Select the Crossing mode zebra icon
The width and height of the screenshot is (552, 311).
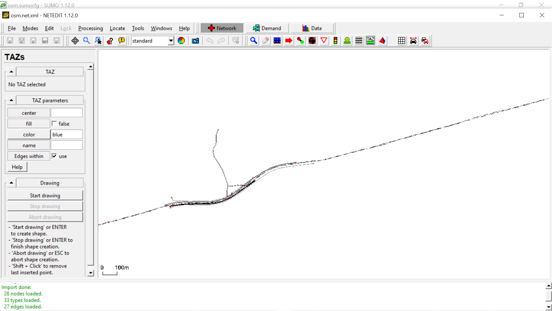click(359, 41)
